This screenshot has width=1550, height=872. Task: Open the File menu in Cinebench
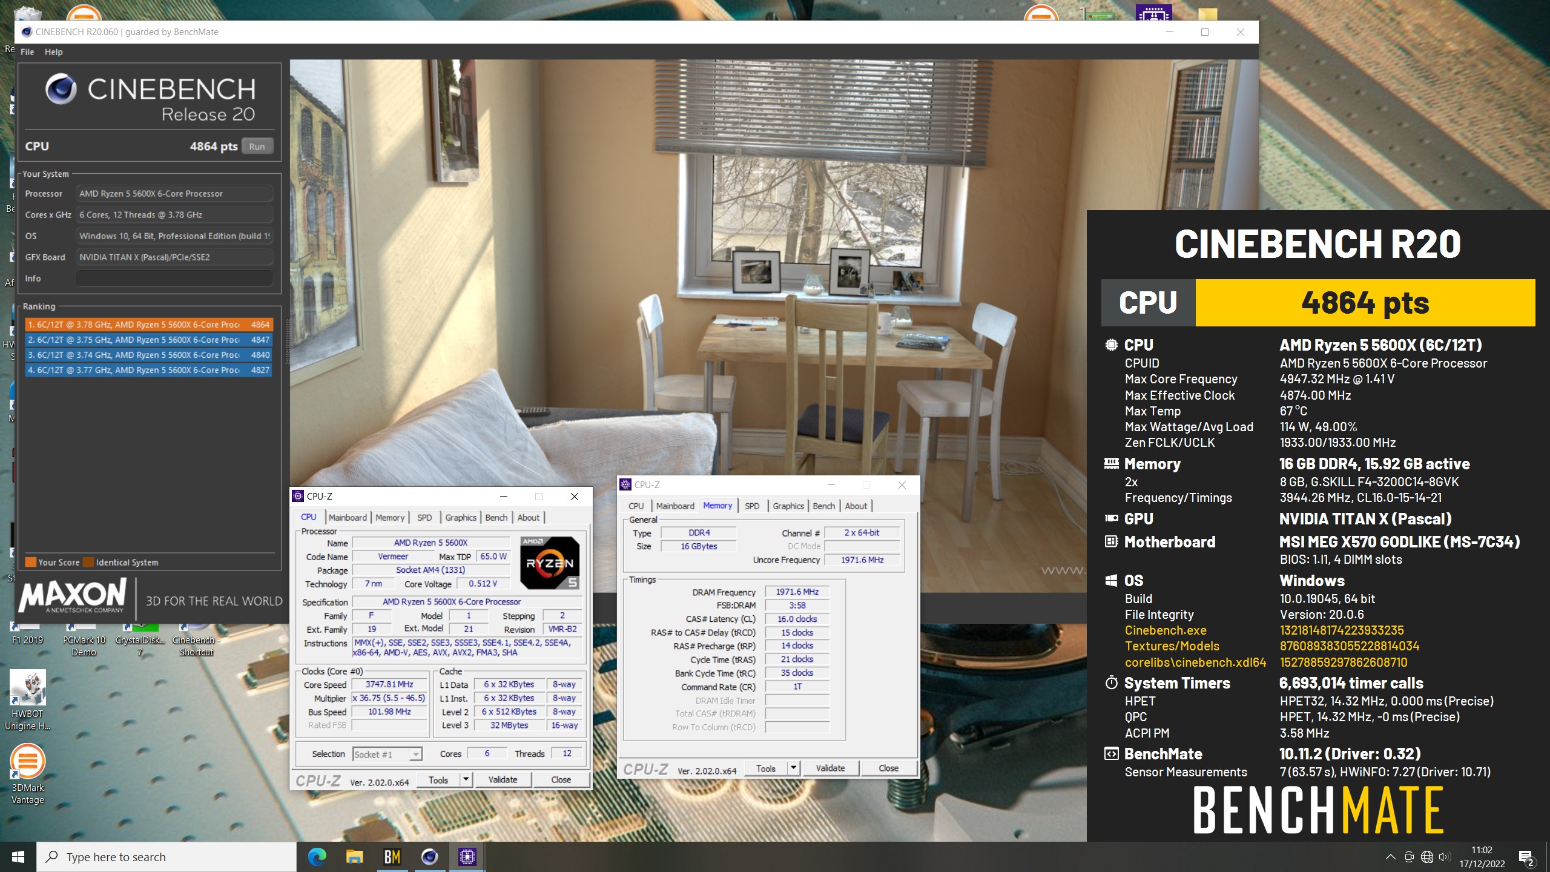[x=27, y=52]
